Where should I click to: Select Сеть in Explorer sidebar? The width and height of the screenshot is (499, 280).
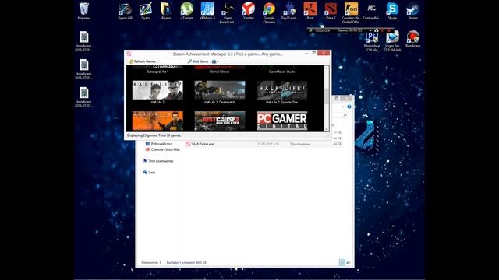click(149, 173)
